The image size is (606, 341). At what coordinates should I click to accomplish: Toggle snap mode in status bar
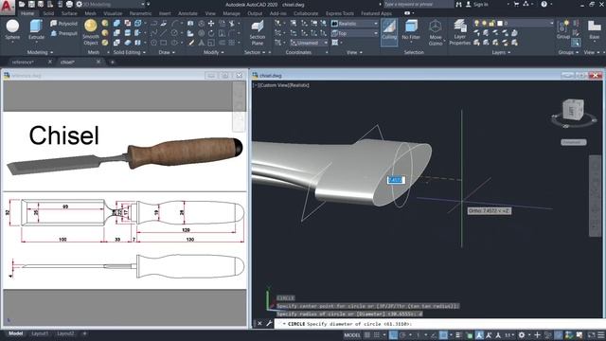[377, 334]
